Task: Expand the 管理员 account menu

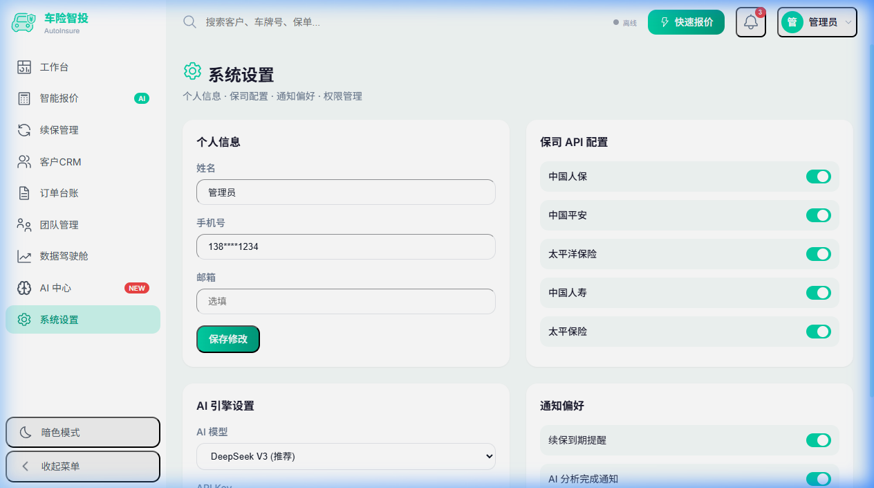Action: 817,22
